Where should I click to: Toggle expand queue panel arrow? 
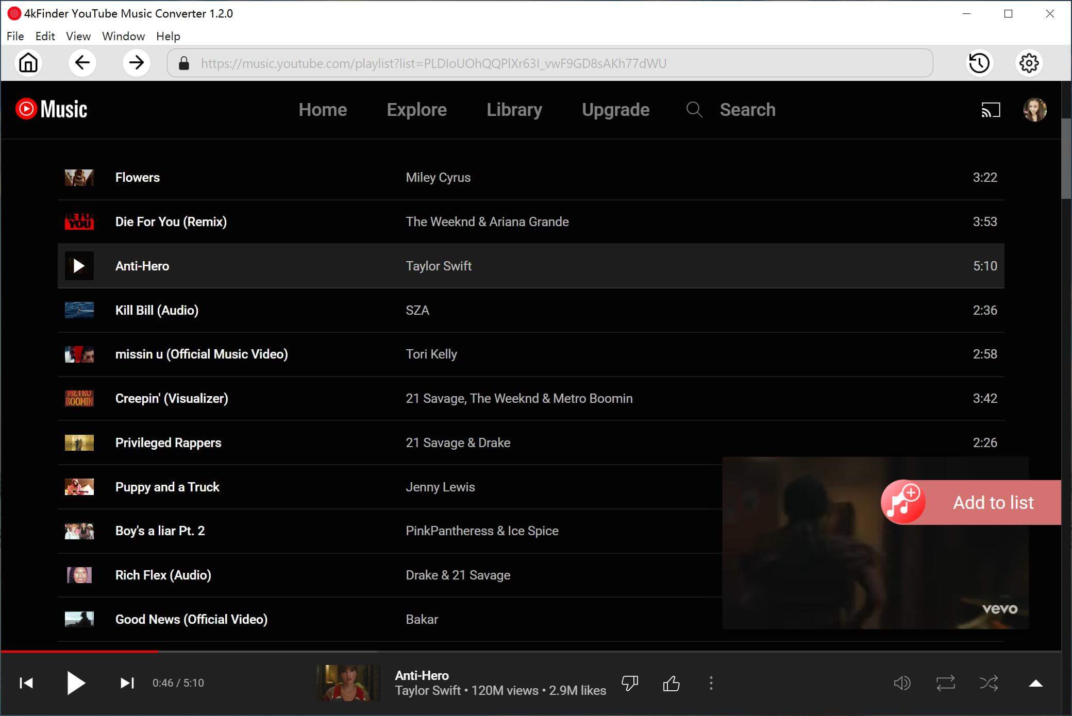pos(1036,683)
